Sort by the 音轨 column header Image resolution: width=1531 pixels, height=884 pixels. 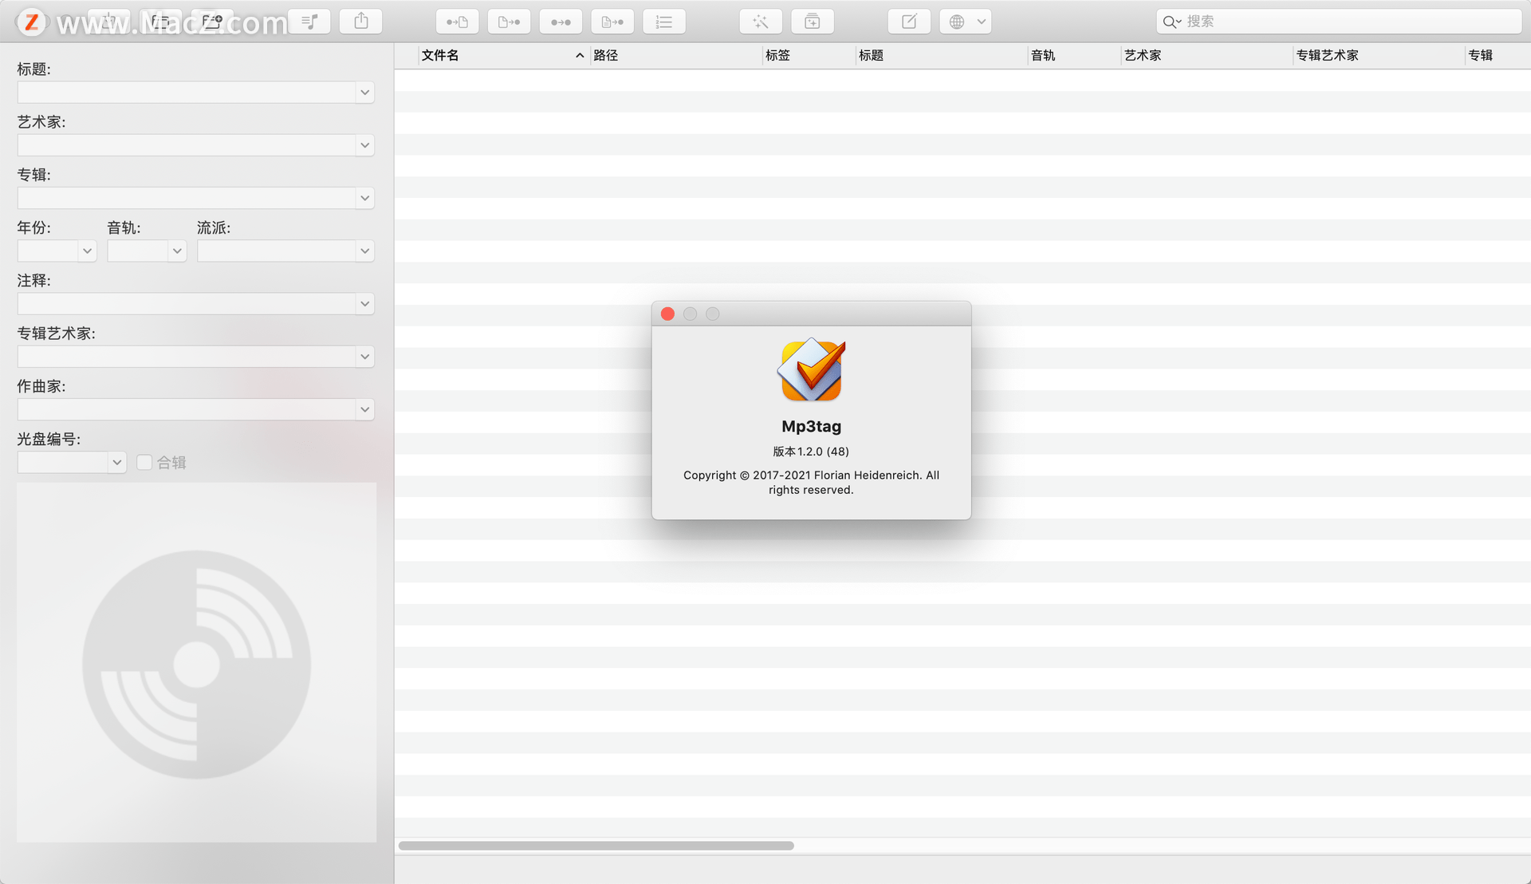click(1075, 55)
